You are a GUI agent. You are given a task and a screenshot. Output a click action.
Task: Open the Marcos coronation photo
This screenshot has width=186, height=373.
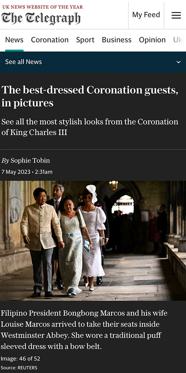click(93, 241)
